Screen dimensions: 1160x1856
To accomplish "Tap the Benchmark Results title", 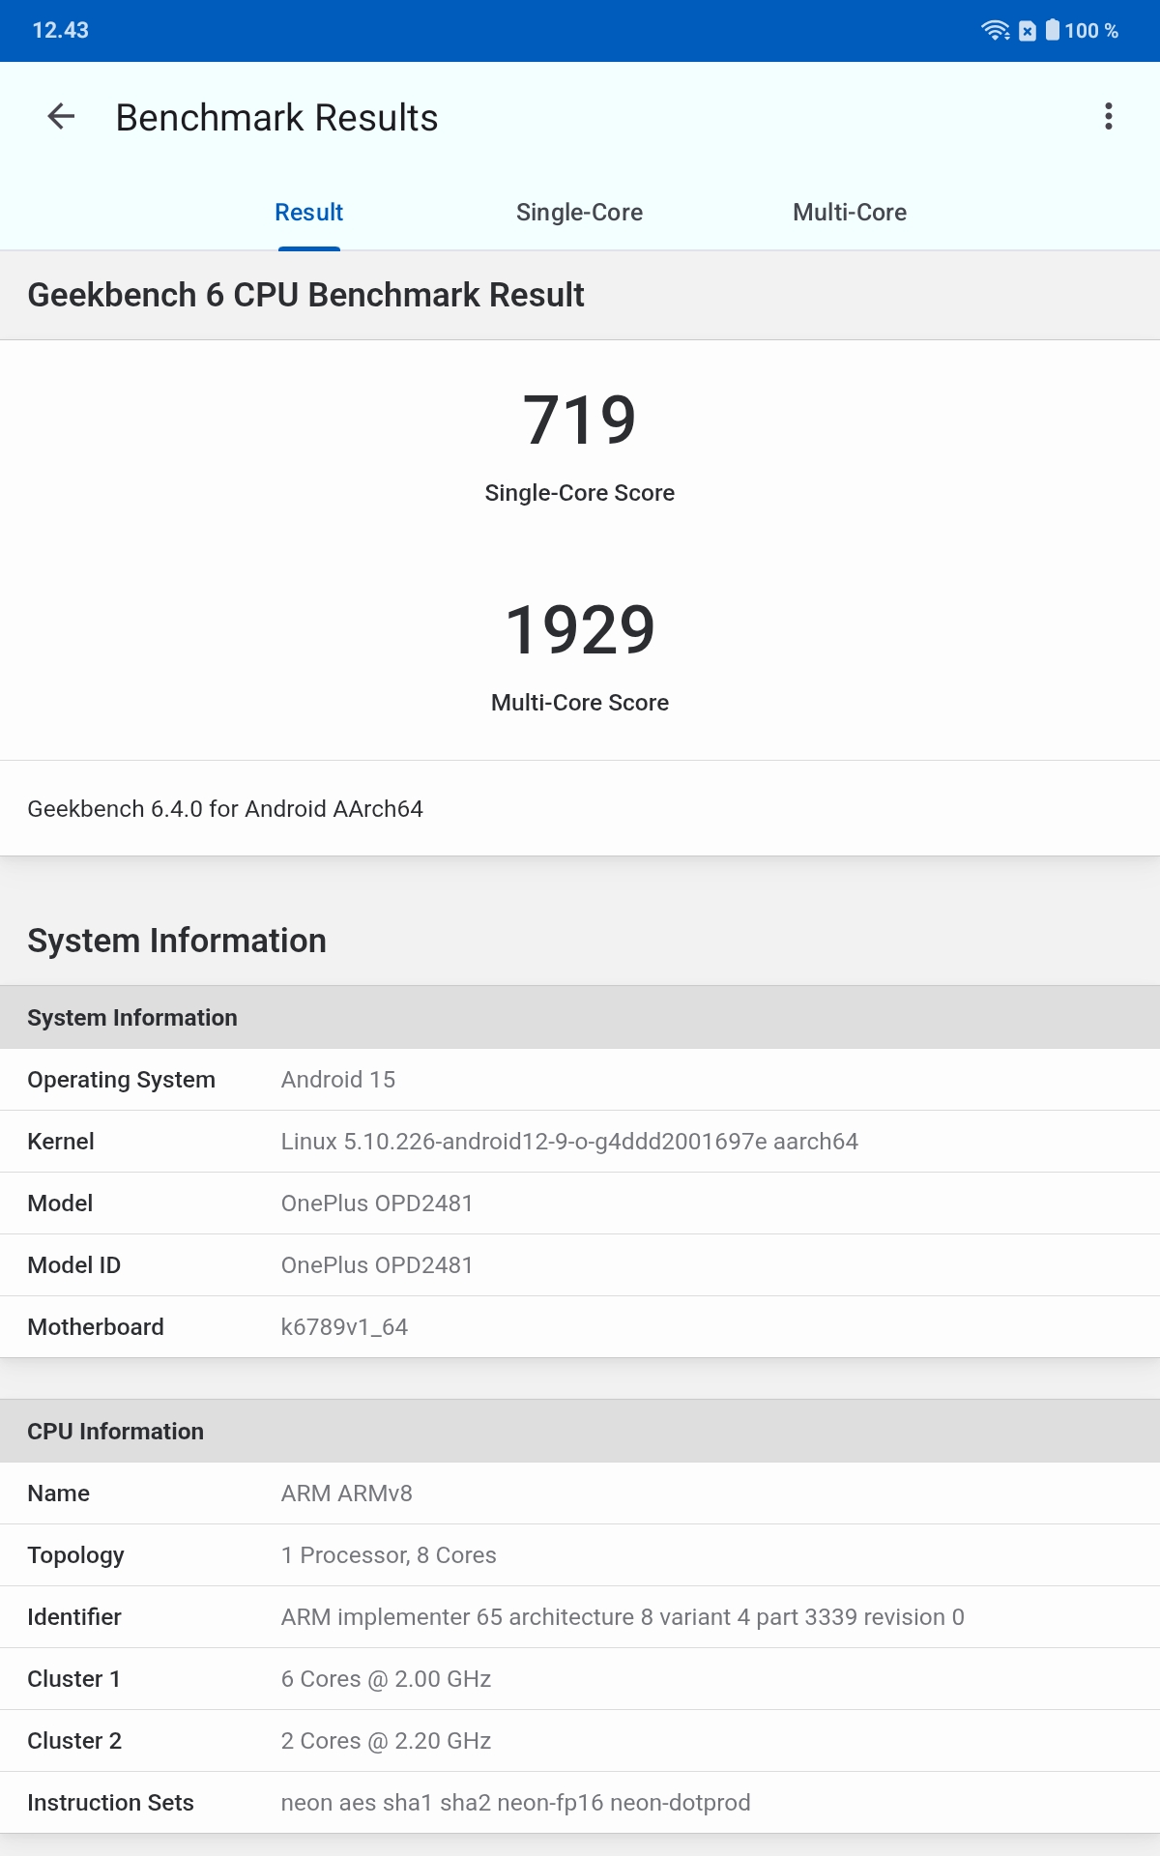I will pyautogui.click(x=277, y=118).
